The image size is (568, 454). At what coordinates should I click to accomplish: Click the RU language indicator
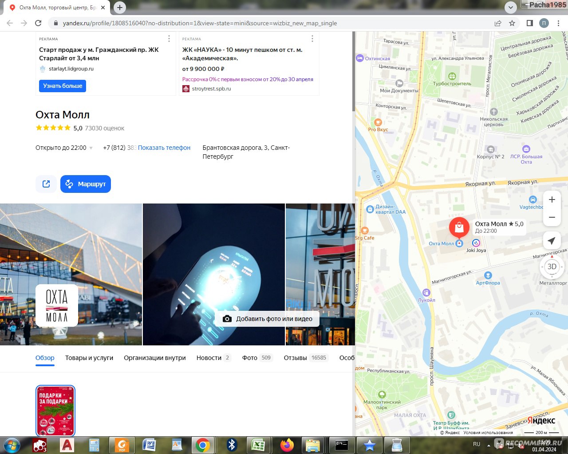point(477,444)
